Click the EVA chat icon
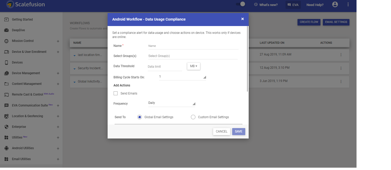 pyautogui.click(x=289, y=5)
